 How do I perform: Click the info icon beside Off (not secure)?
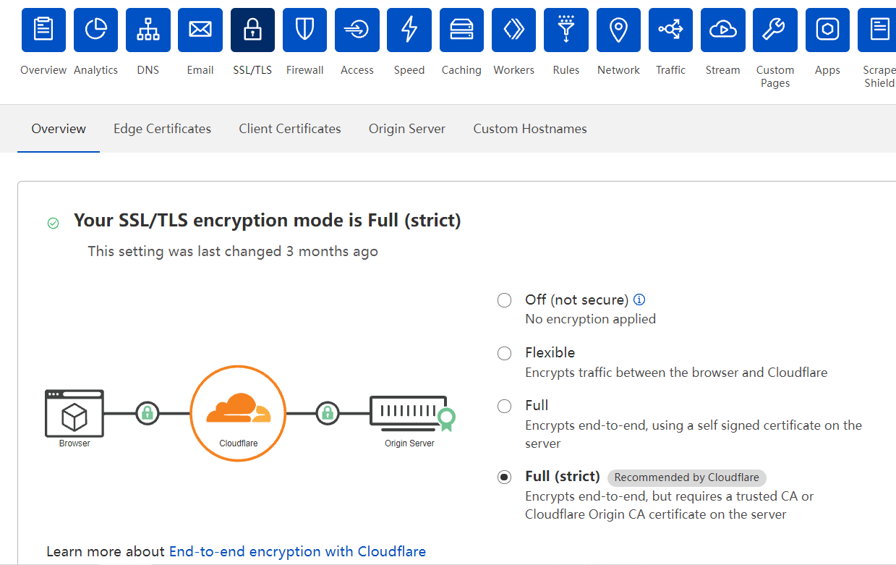tap(639, 300)
